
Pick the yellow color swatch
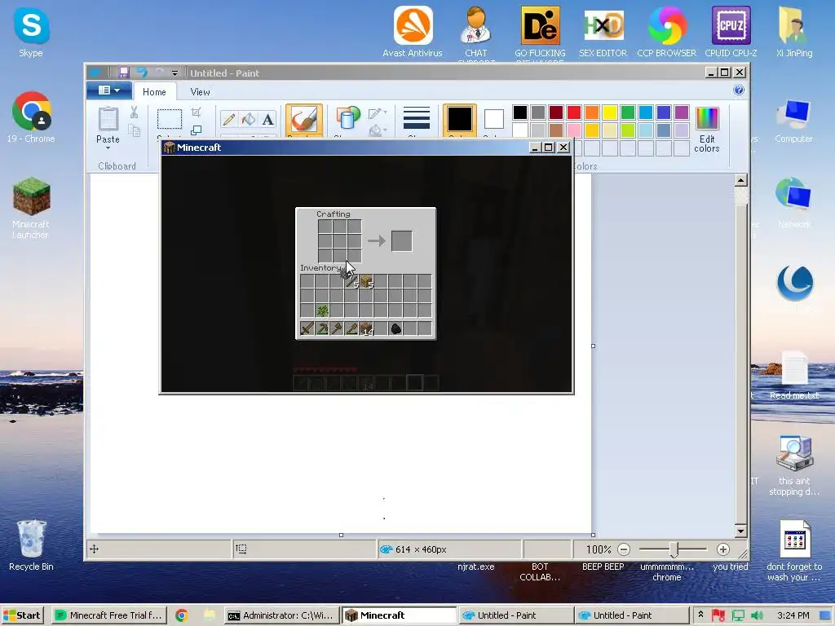click(x=610, y=112)
